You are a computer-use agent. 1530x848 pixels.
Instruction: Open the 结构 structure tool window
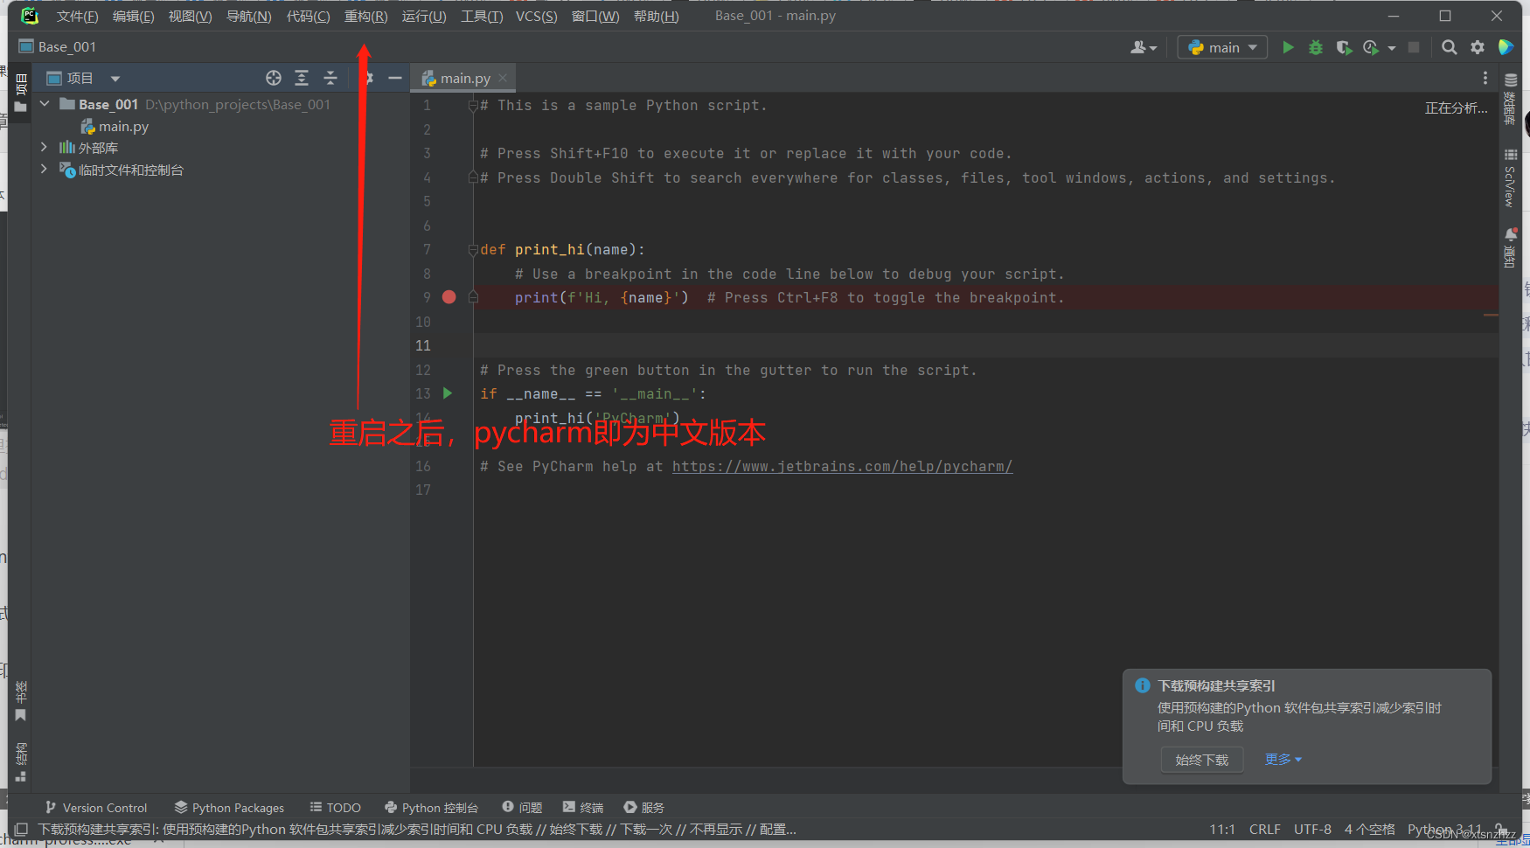[x=21, y=761]
